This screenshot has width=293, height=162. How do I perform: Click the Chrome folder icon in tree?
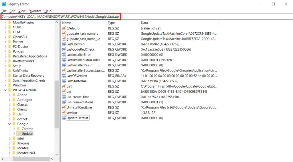click(18, 129)
